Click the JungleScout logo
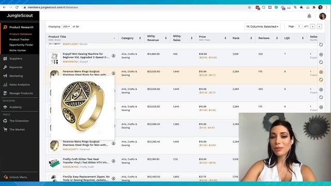 (20, 16)
